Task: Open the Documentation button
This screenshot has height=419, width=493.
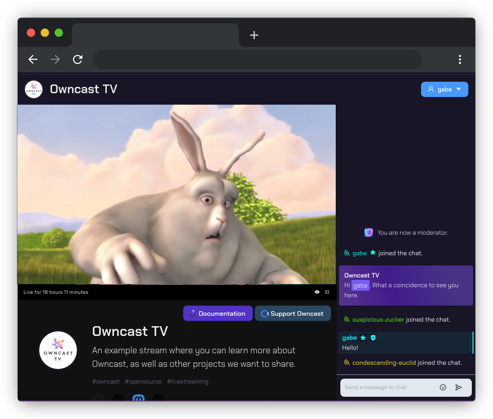Action: tap(218, 313)
